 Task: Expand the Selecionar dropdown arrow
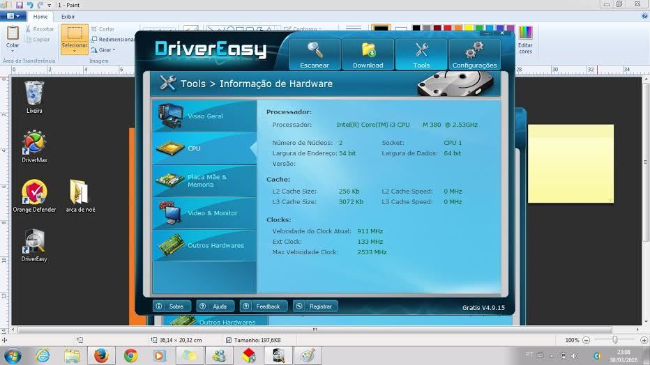75,51
